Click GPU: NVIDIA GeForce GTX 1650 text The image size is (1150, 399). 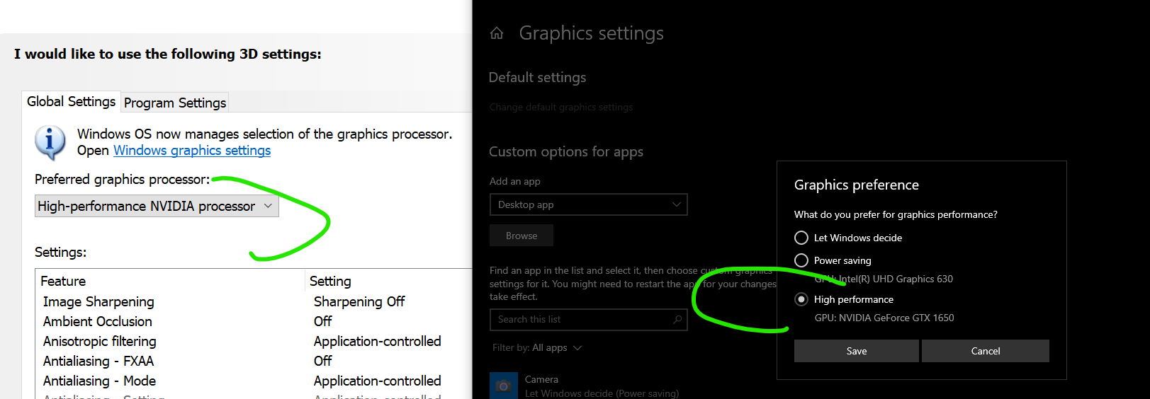click(884, 318)
